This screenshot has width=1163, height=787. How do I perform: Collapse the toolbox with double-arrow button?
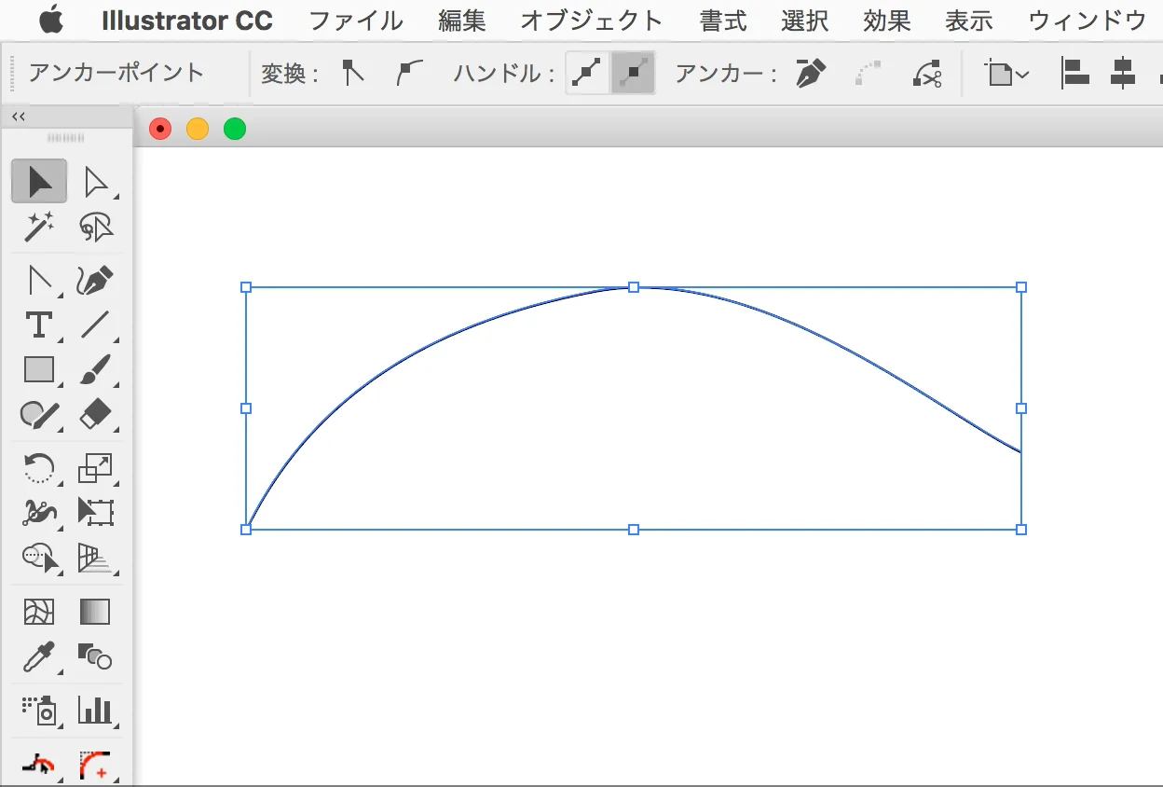(18, 117)
